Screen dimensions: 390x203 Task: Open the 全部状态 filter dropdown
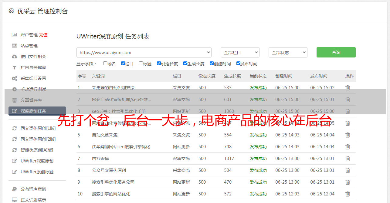pyautogui.click(x=288, y=52)
